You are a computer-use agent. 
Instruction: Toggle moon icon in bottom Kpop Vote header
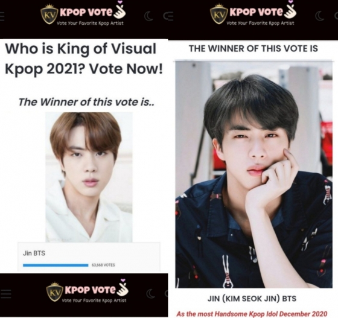151,294
